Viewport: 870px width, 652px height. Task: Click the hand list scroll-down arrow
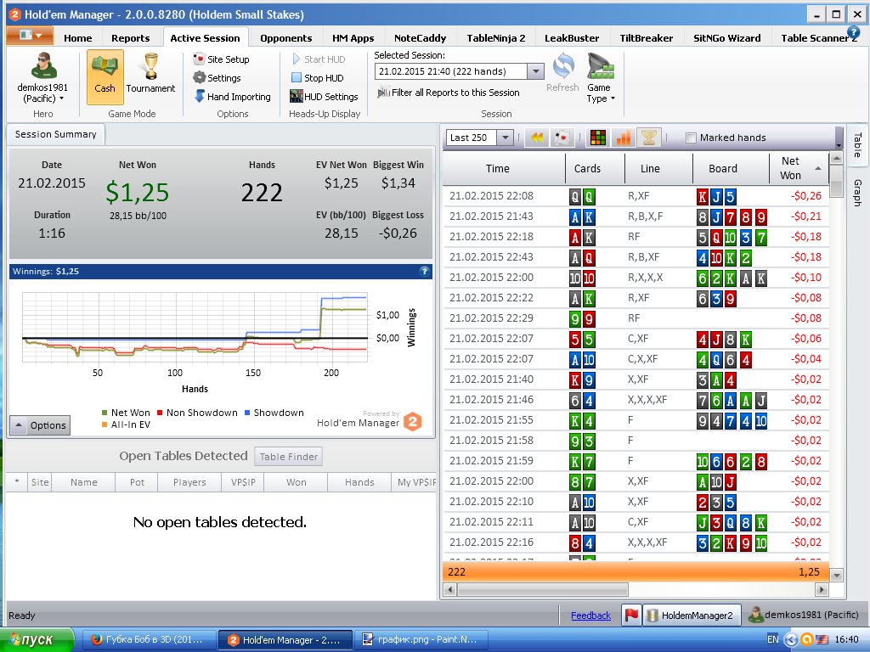tap(836, 575)
